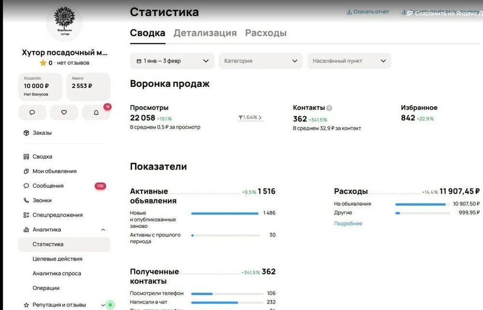Open notifications bell with badge 18
Screen dimensions: 483x310
96,113
